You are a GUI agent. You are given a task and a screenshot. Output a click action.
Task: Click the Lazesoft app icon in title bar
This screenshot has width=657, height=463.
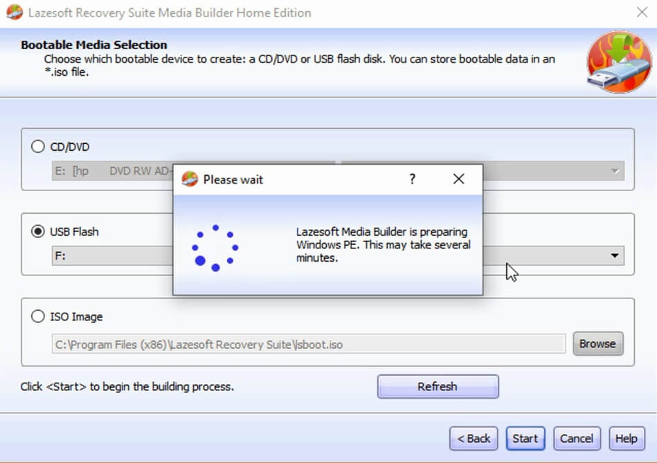[15, 12]
